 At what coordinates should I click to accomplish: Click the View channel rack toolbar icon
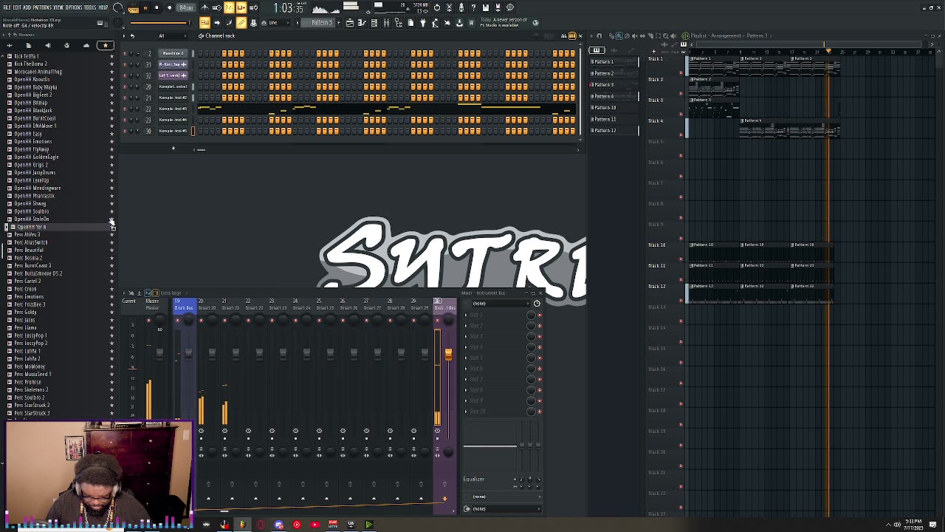374,23
